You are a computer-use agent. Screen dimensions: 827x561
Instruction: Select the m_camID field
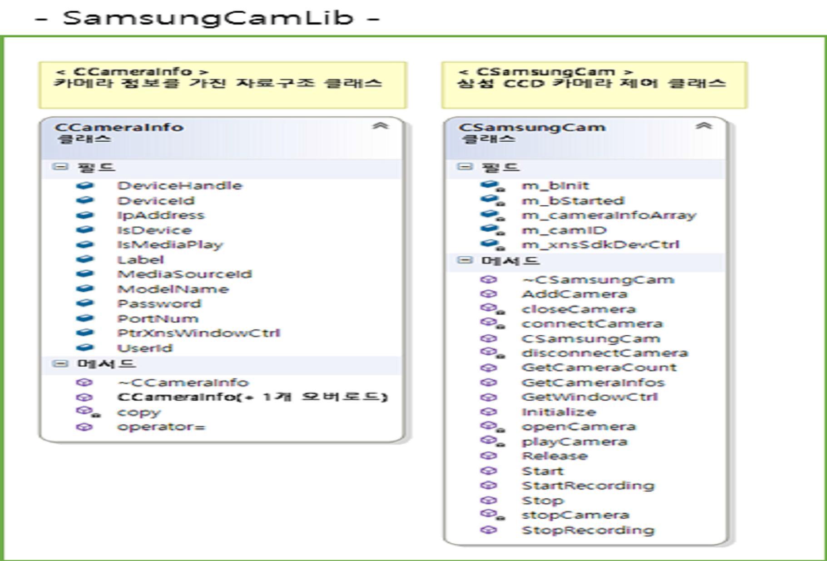coord(564,230)
